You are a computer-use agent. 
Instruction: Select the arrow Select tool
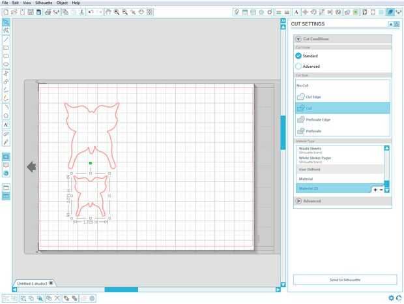tap(6, 22)
